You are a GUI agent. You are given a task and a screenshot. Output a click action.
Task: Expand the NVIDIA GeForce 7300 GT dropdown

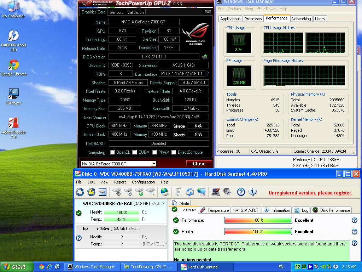click(x=154, y=164)
